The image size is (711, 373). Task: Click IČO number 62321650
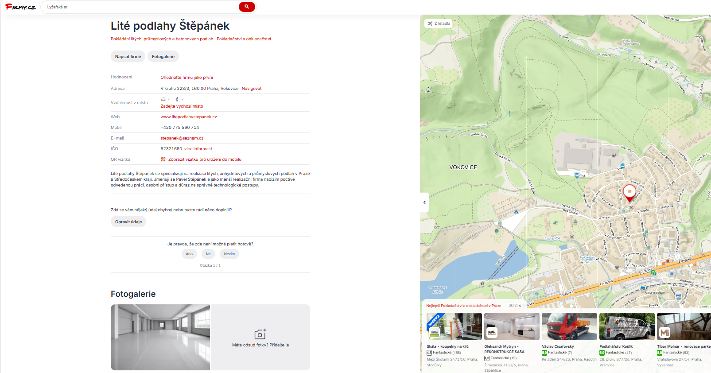(x=171, y=149)
